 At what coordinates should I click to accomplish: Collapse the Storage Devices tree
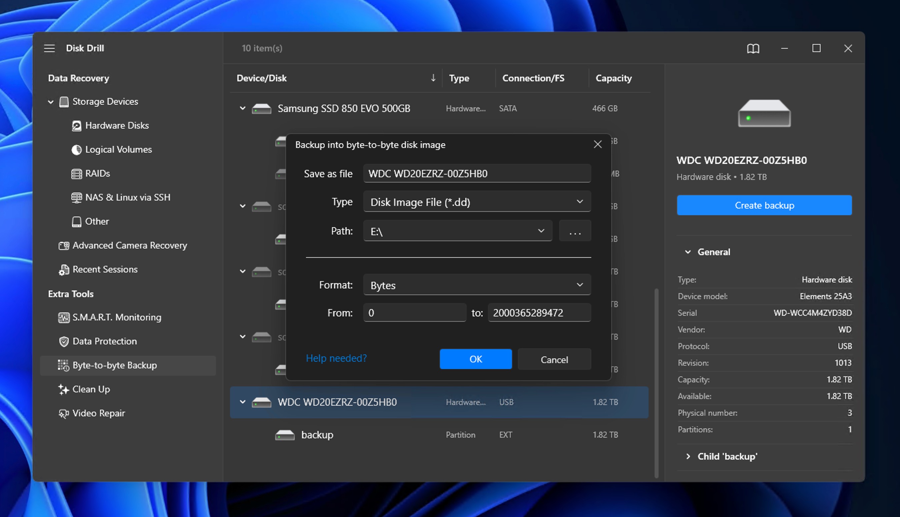pos(51,102)
